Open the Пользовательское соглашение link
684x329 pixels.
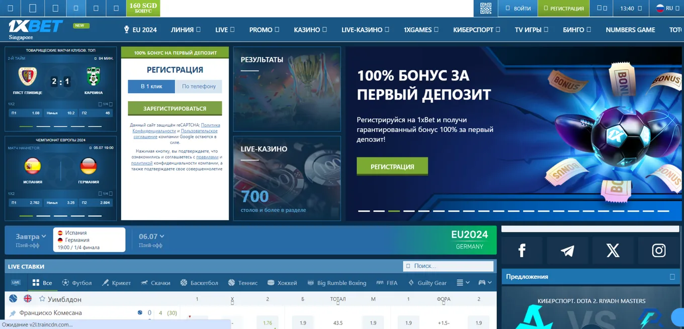(x=176, y=134)
